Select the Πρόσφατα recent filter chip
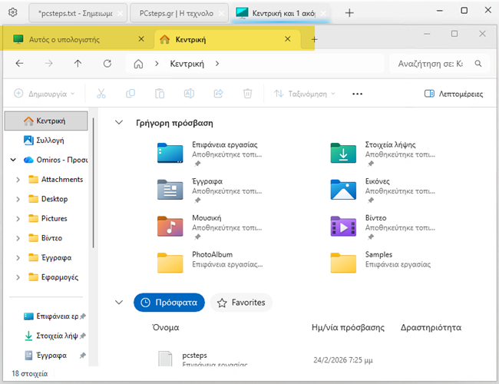The width and height of the screenshot is (499, 384). (x=170, y=303)
